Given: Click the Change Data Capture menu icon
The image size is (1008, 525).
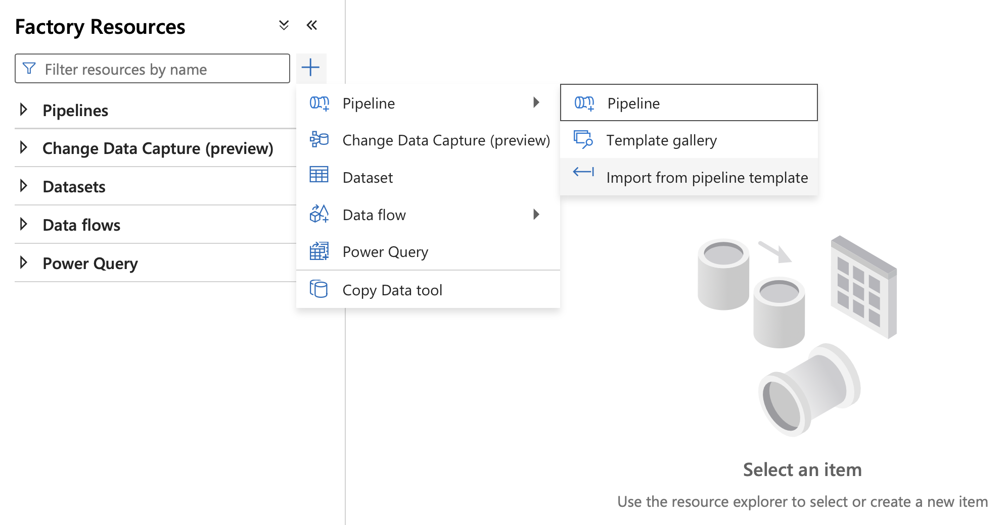Looking at the screenshot, I should 319,139.
